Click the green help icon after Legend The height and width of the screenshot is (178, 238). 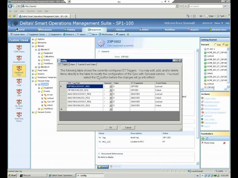click(128, 34)
